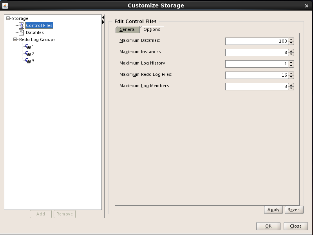Select redo log group 2
313x235 pixels.
[33, 54]
